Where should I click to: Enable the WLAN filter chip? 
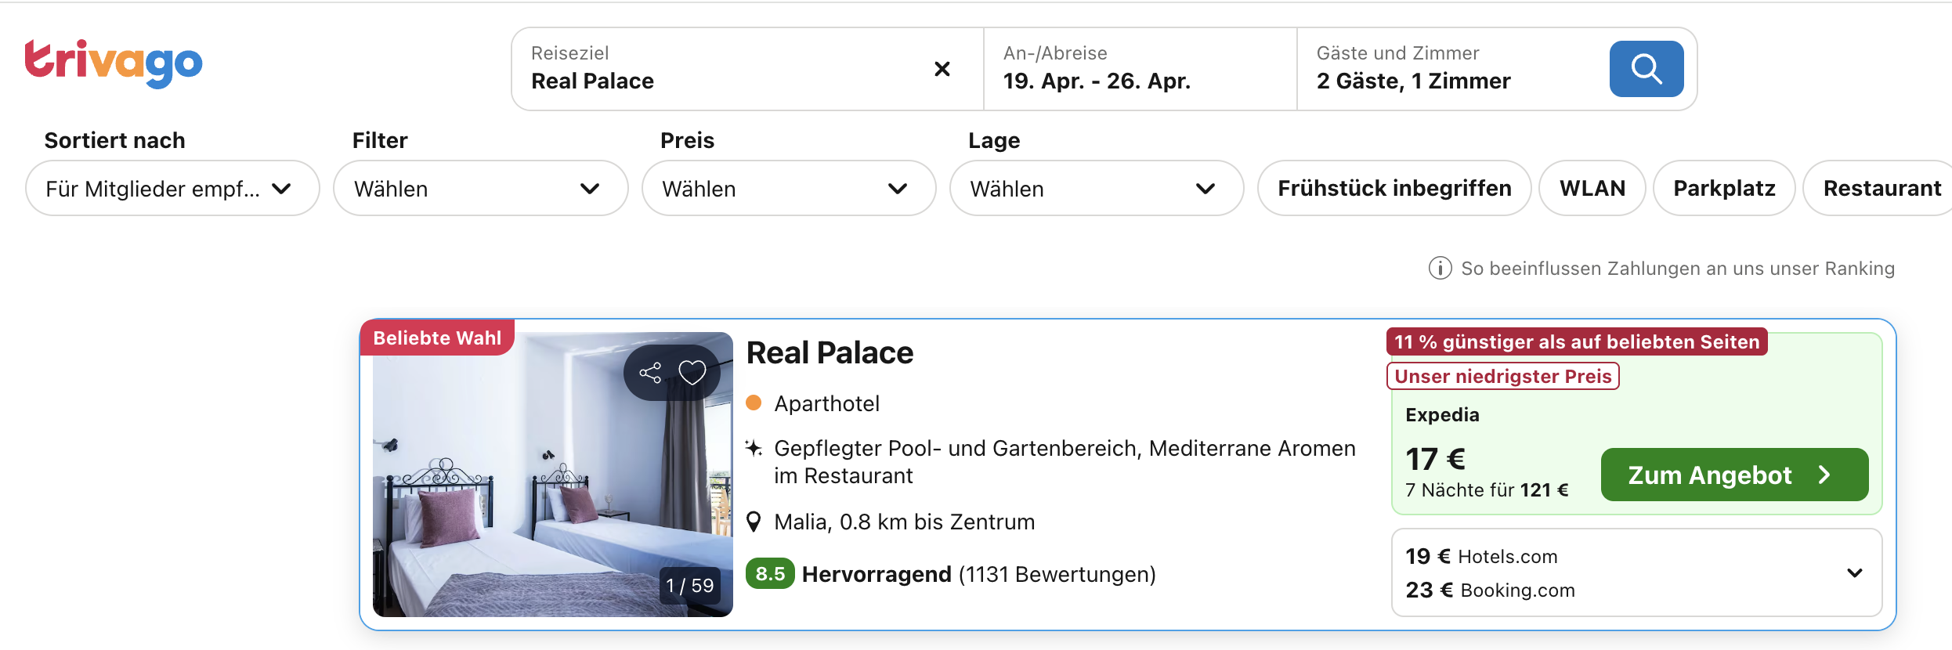(1592, 189)
